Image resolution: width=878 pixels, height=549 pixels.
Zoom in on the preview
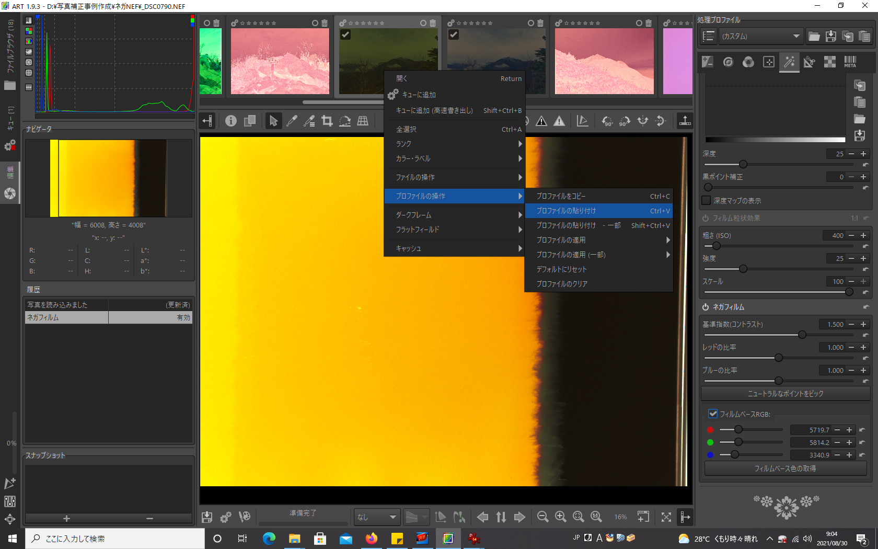click(561, 517)
